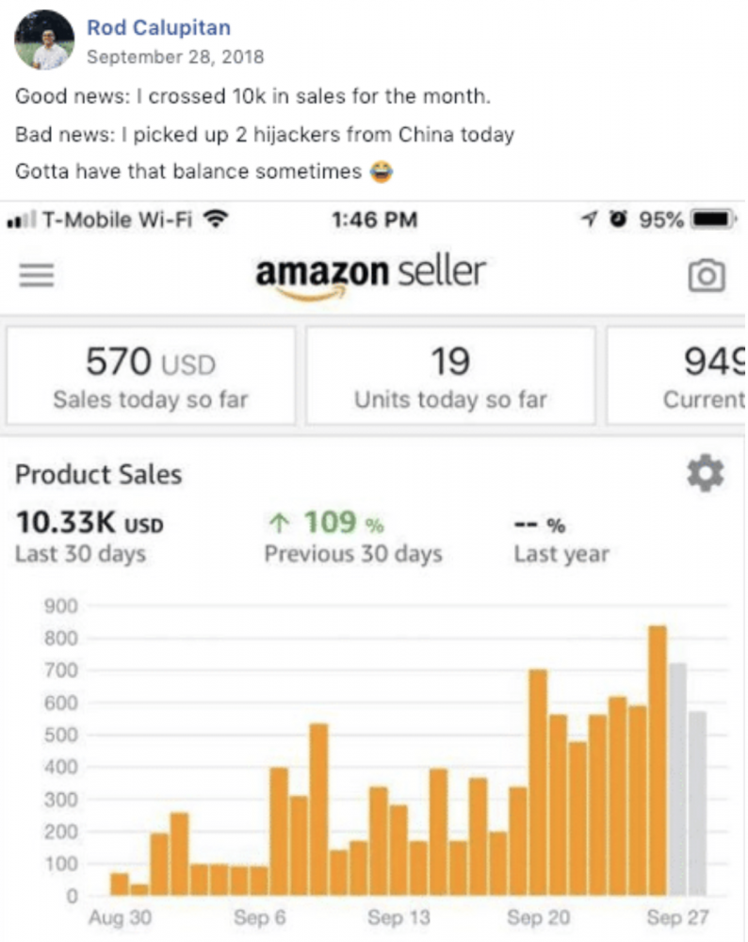Tap the alarm clock status icon

tap(618, 219)
